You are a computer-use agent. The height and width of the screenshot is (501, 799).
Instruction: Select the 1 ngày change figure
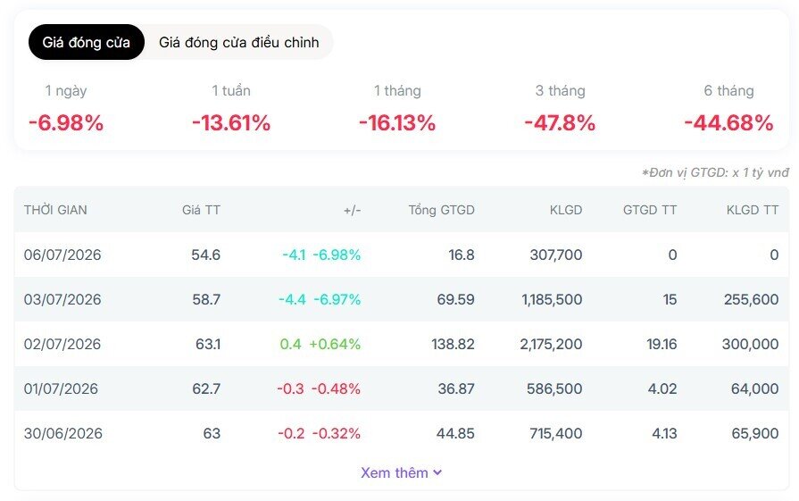pyautogui.click(x=66, y=123)
